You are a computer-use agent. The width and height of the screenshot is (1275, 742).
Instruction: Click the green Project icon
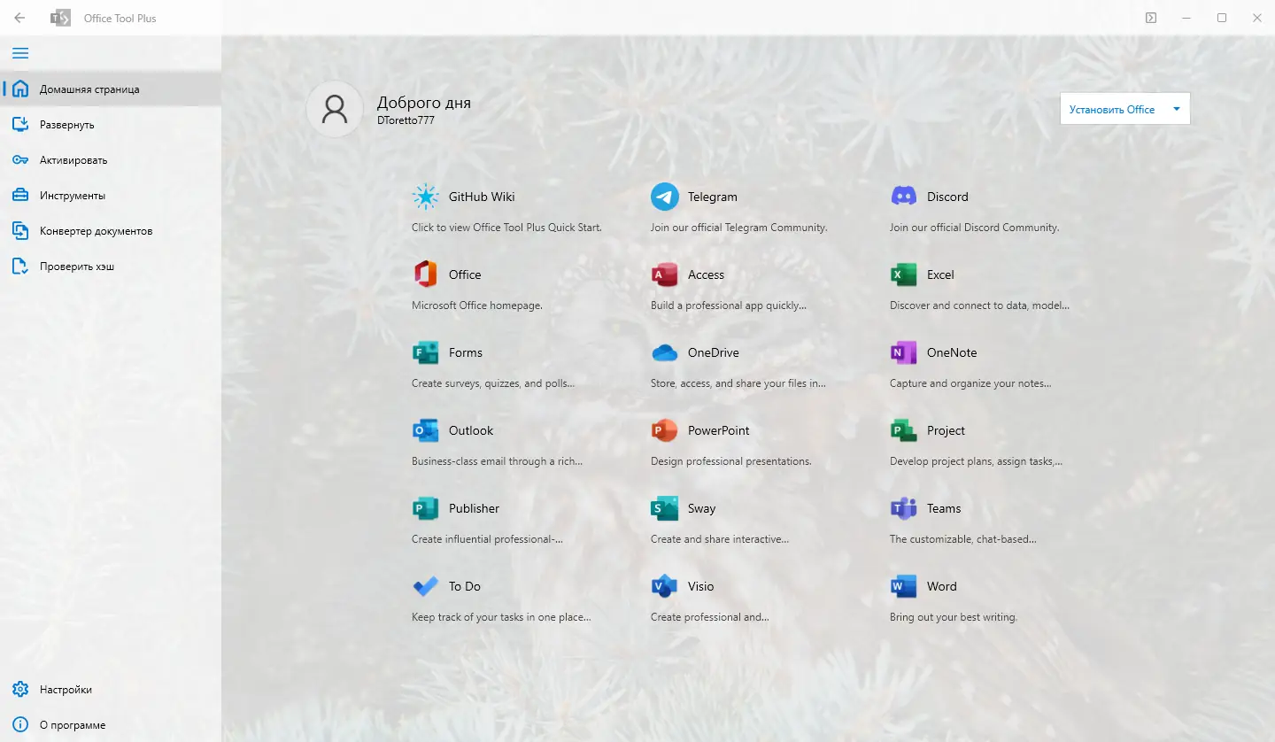tap(904, 430)
